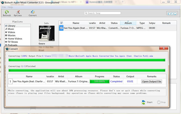Click the Stop button label
The image size is (181, 114).
click(x=163, y=102)
